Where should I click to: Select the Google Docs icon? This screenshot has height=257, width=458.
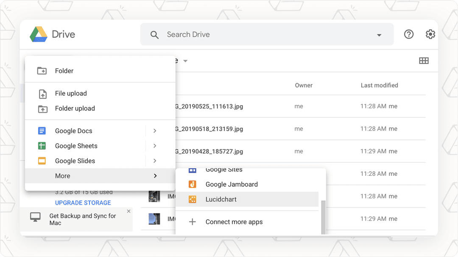42,131
